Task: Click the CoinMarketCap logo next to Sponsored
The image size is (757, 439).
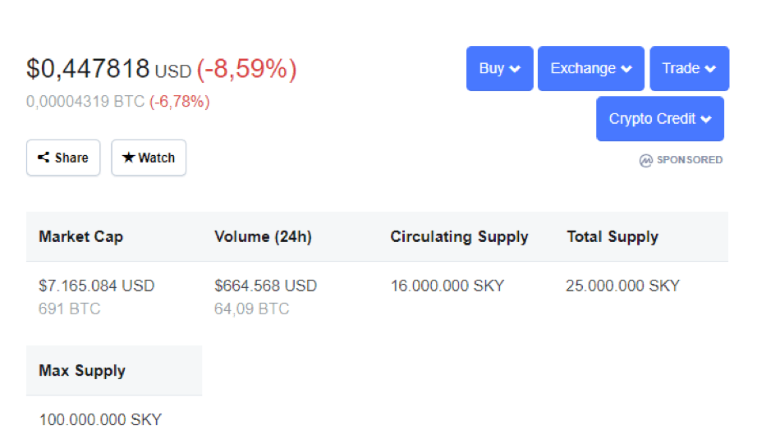Action: pyautogui.click(x=645, y=160)
